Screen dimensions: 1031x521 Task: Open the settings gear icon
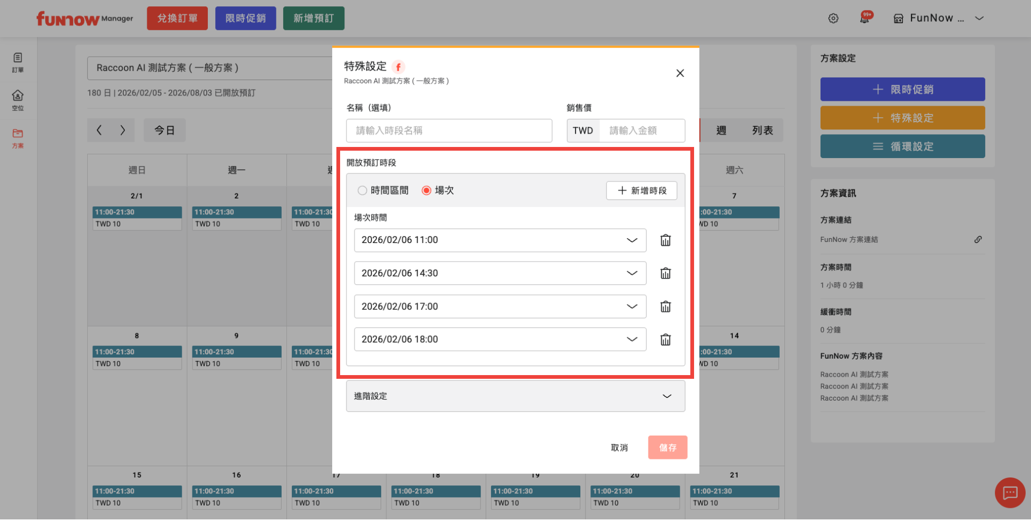tap(833, 19)
